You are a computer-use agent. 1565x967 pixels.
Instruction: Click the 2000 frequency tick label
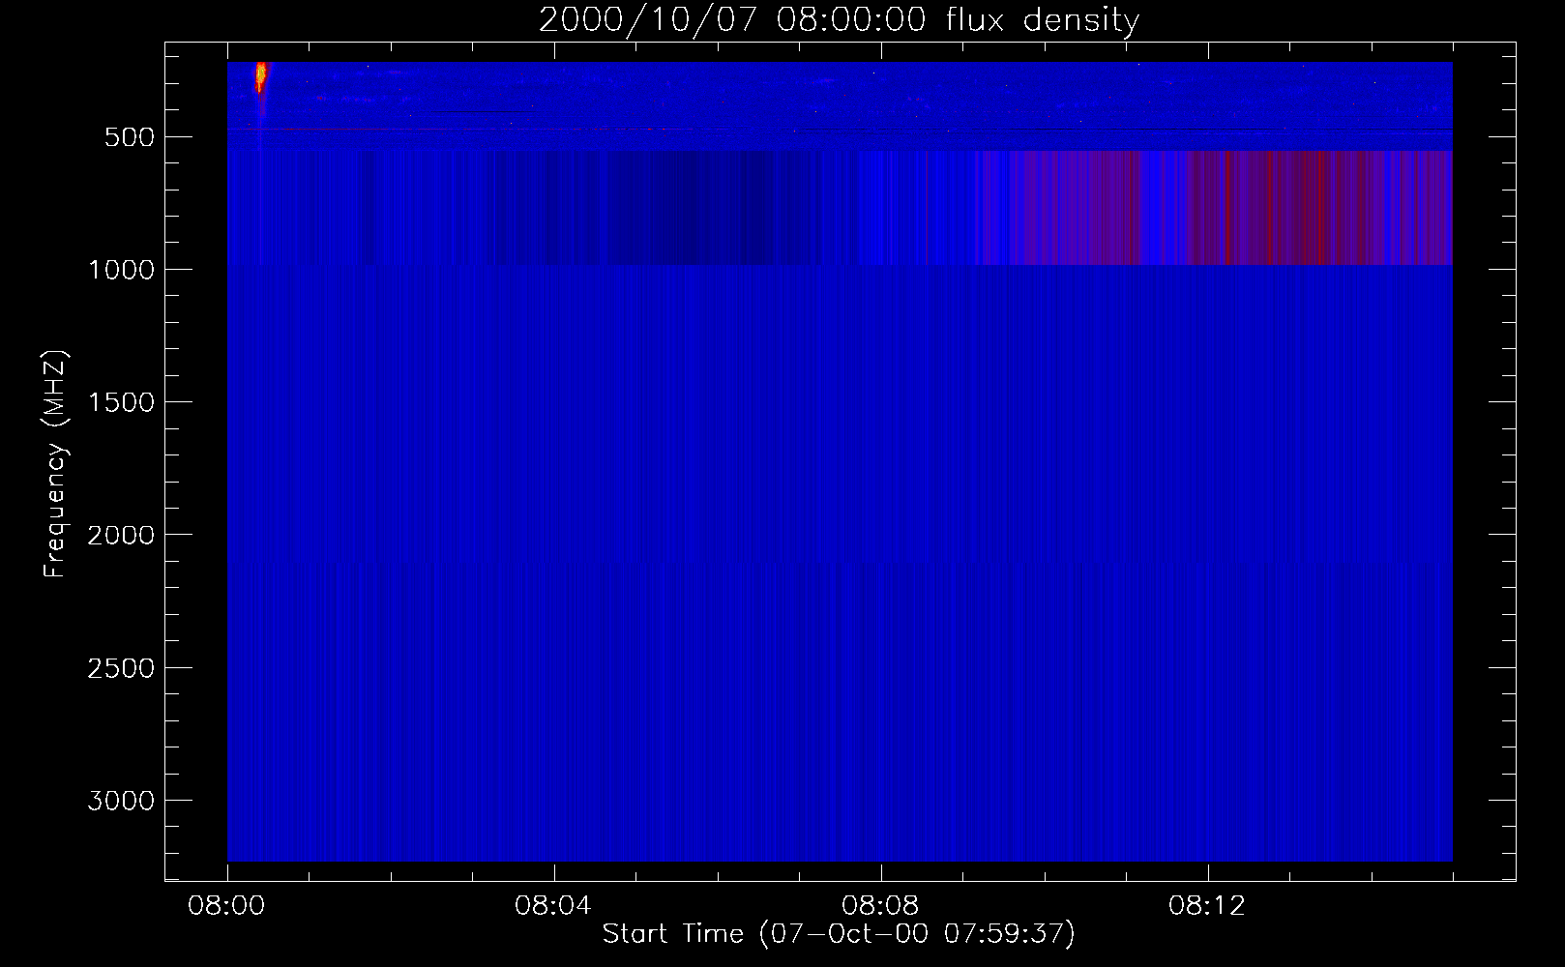click(x=121, y=536)
